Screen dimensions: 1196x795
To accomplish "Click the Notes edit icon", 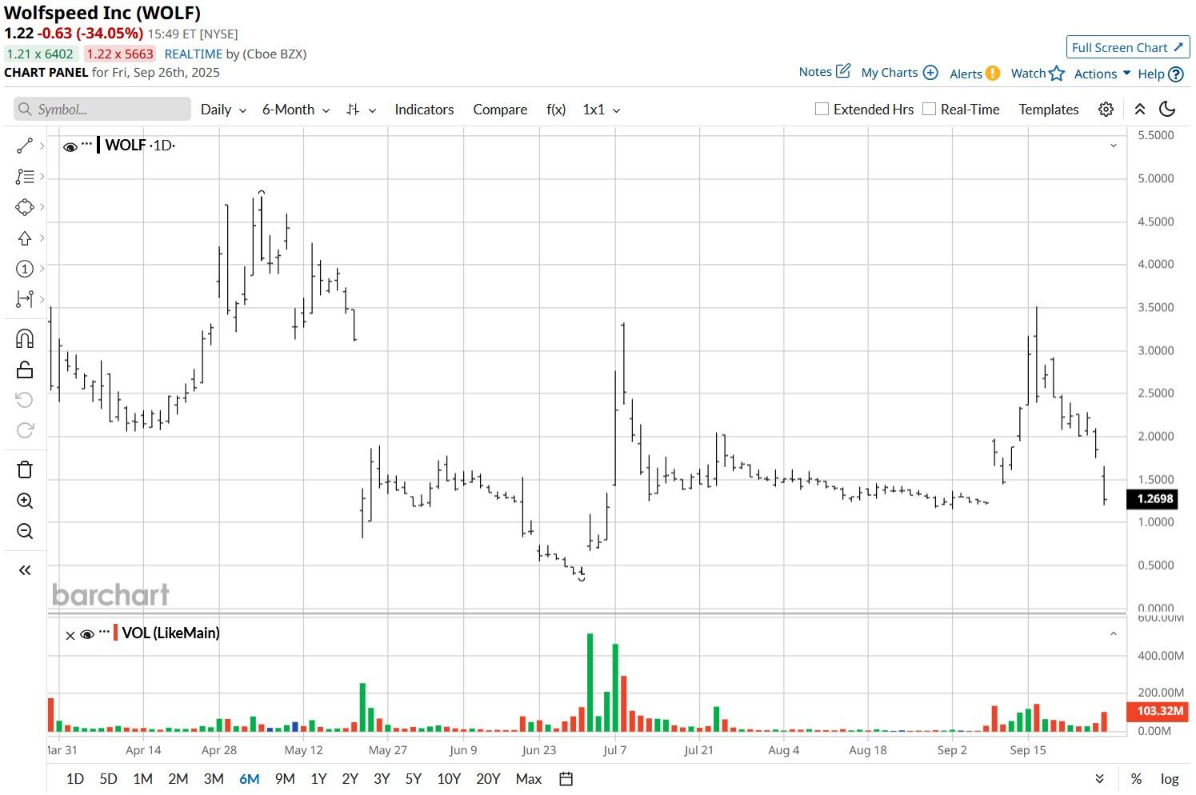I will (843, 71).
